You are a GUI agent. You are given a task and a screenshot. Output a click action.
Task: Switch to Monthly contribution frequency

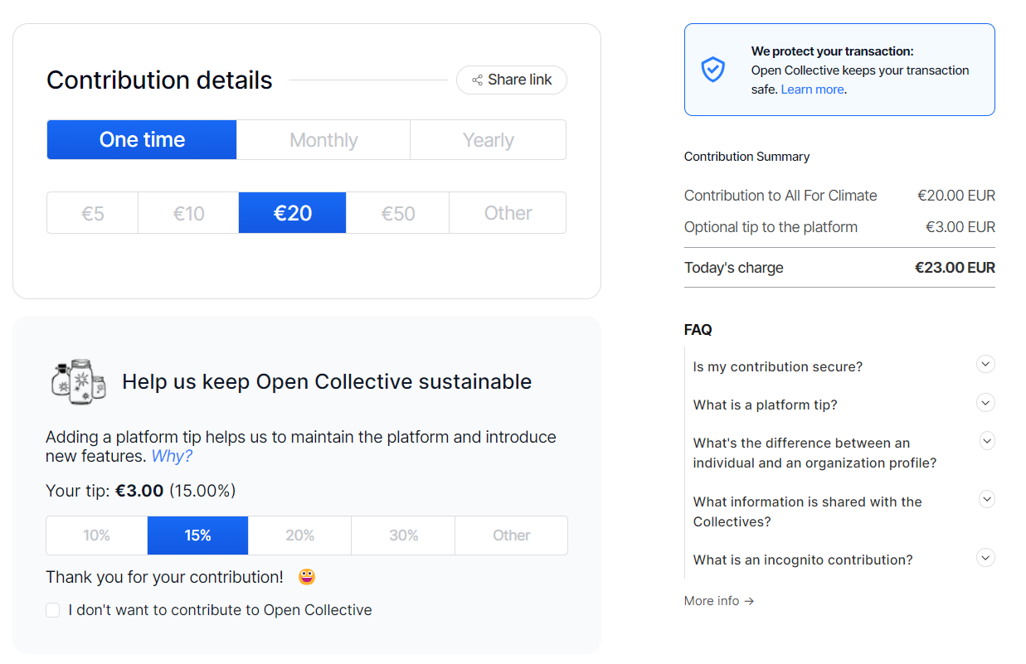tap(323, 140)
